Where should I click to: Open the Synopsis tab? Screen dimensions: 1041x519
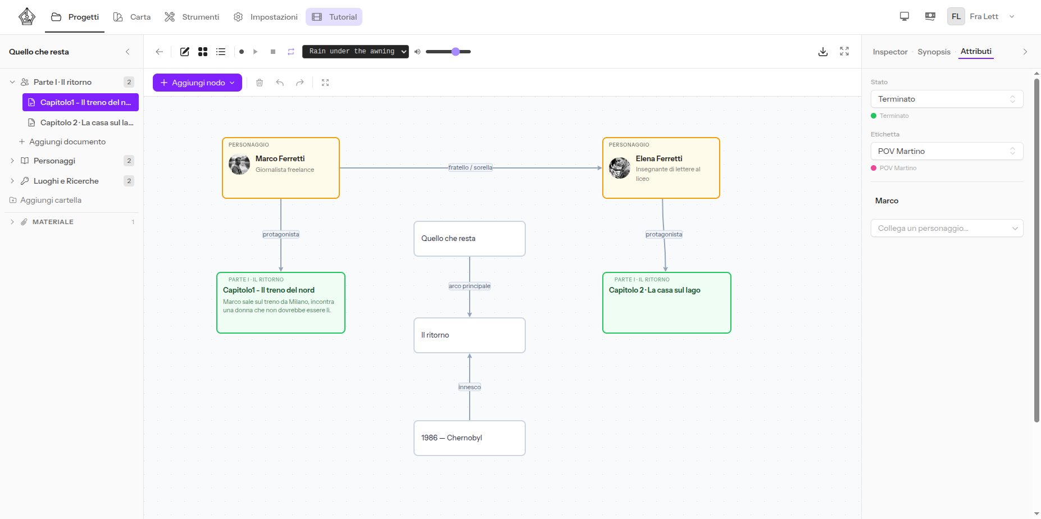pyautogui.click(x=934, y=52)
